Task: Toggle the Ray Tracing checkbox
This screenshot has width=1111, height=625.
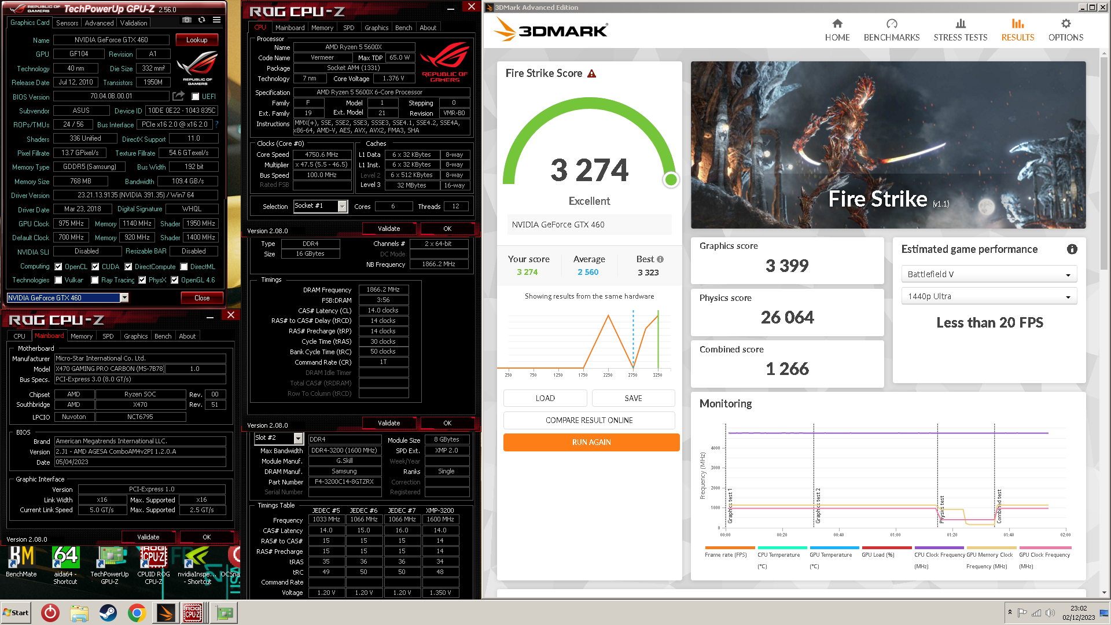Action: coord(95,280)
